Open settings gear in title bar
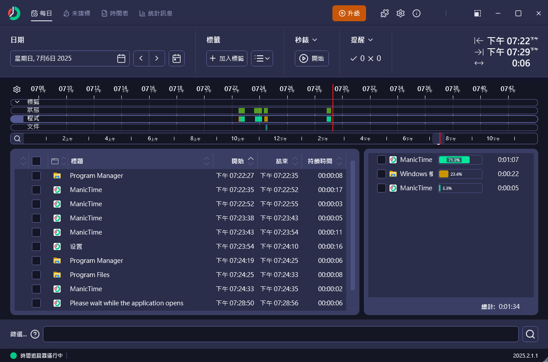Viewport: 548px width, 362px height. tap(401, 13)
